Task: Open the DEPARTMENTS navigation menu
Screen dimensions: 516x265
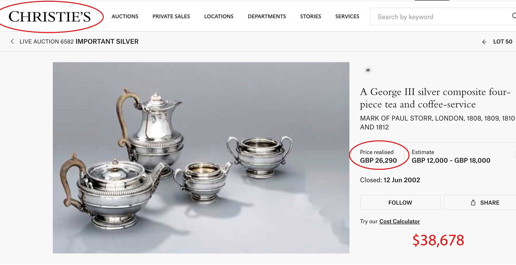Action: 267,16
